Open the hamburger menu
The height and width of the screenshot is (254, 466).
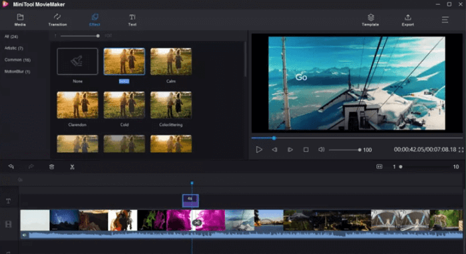click(x=445, y=20)
